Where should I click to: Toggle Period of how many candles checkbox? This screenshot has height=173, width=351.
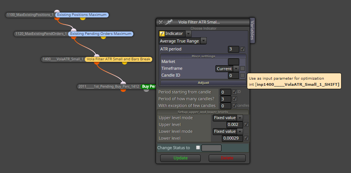click(x=235, y=99)
